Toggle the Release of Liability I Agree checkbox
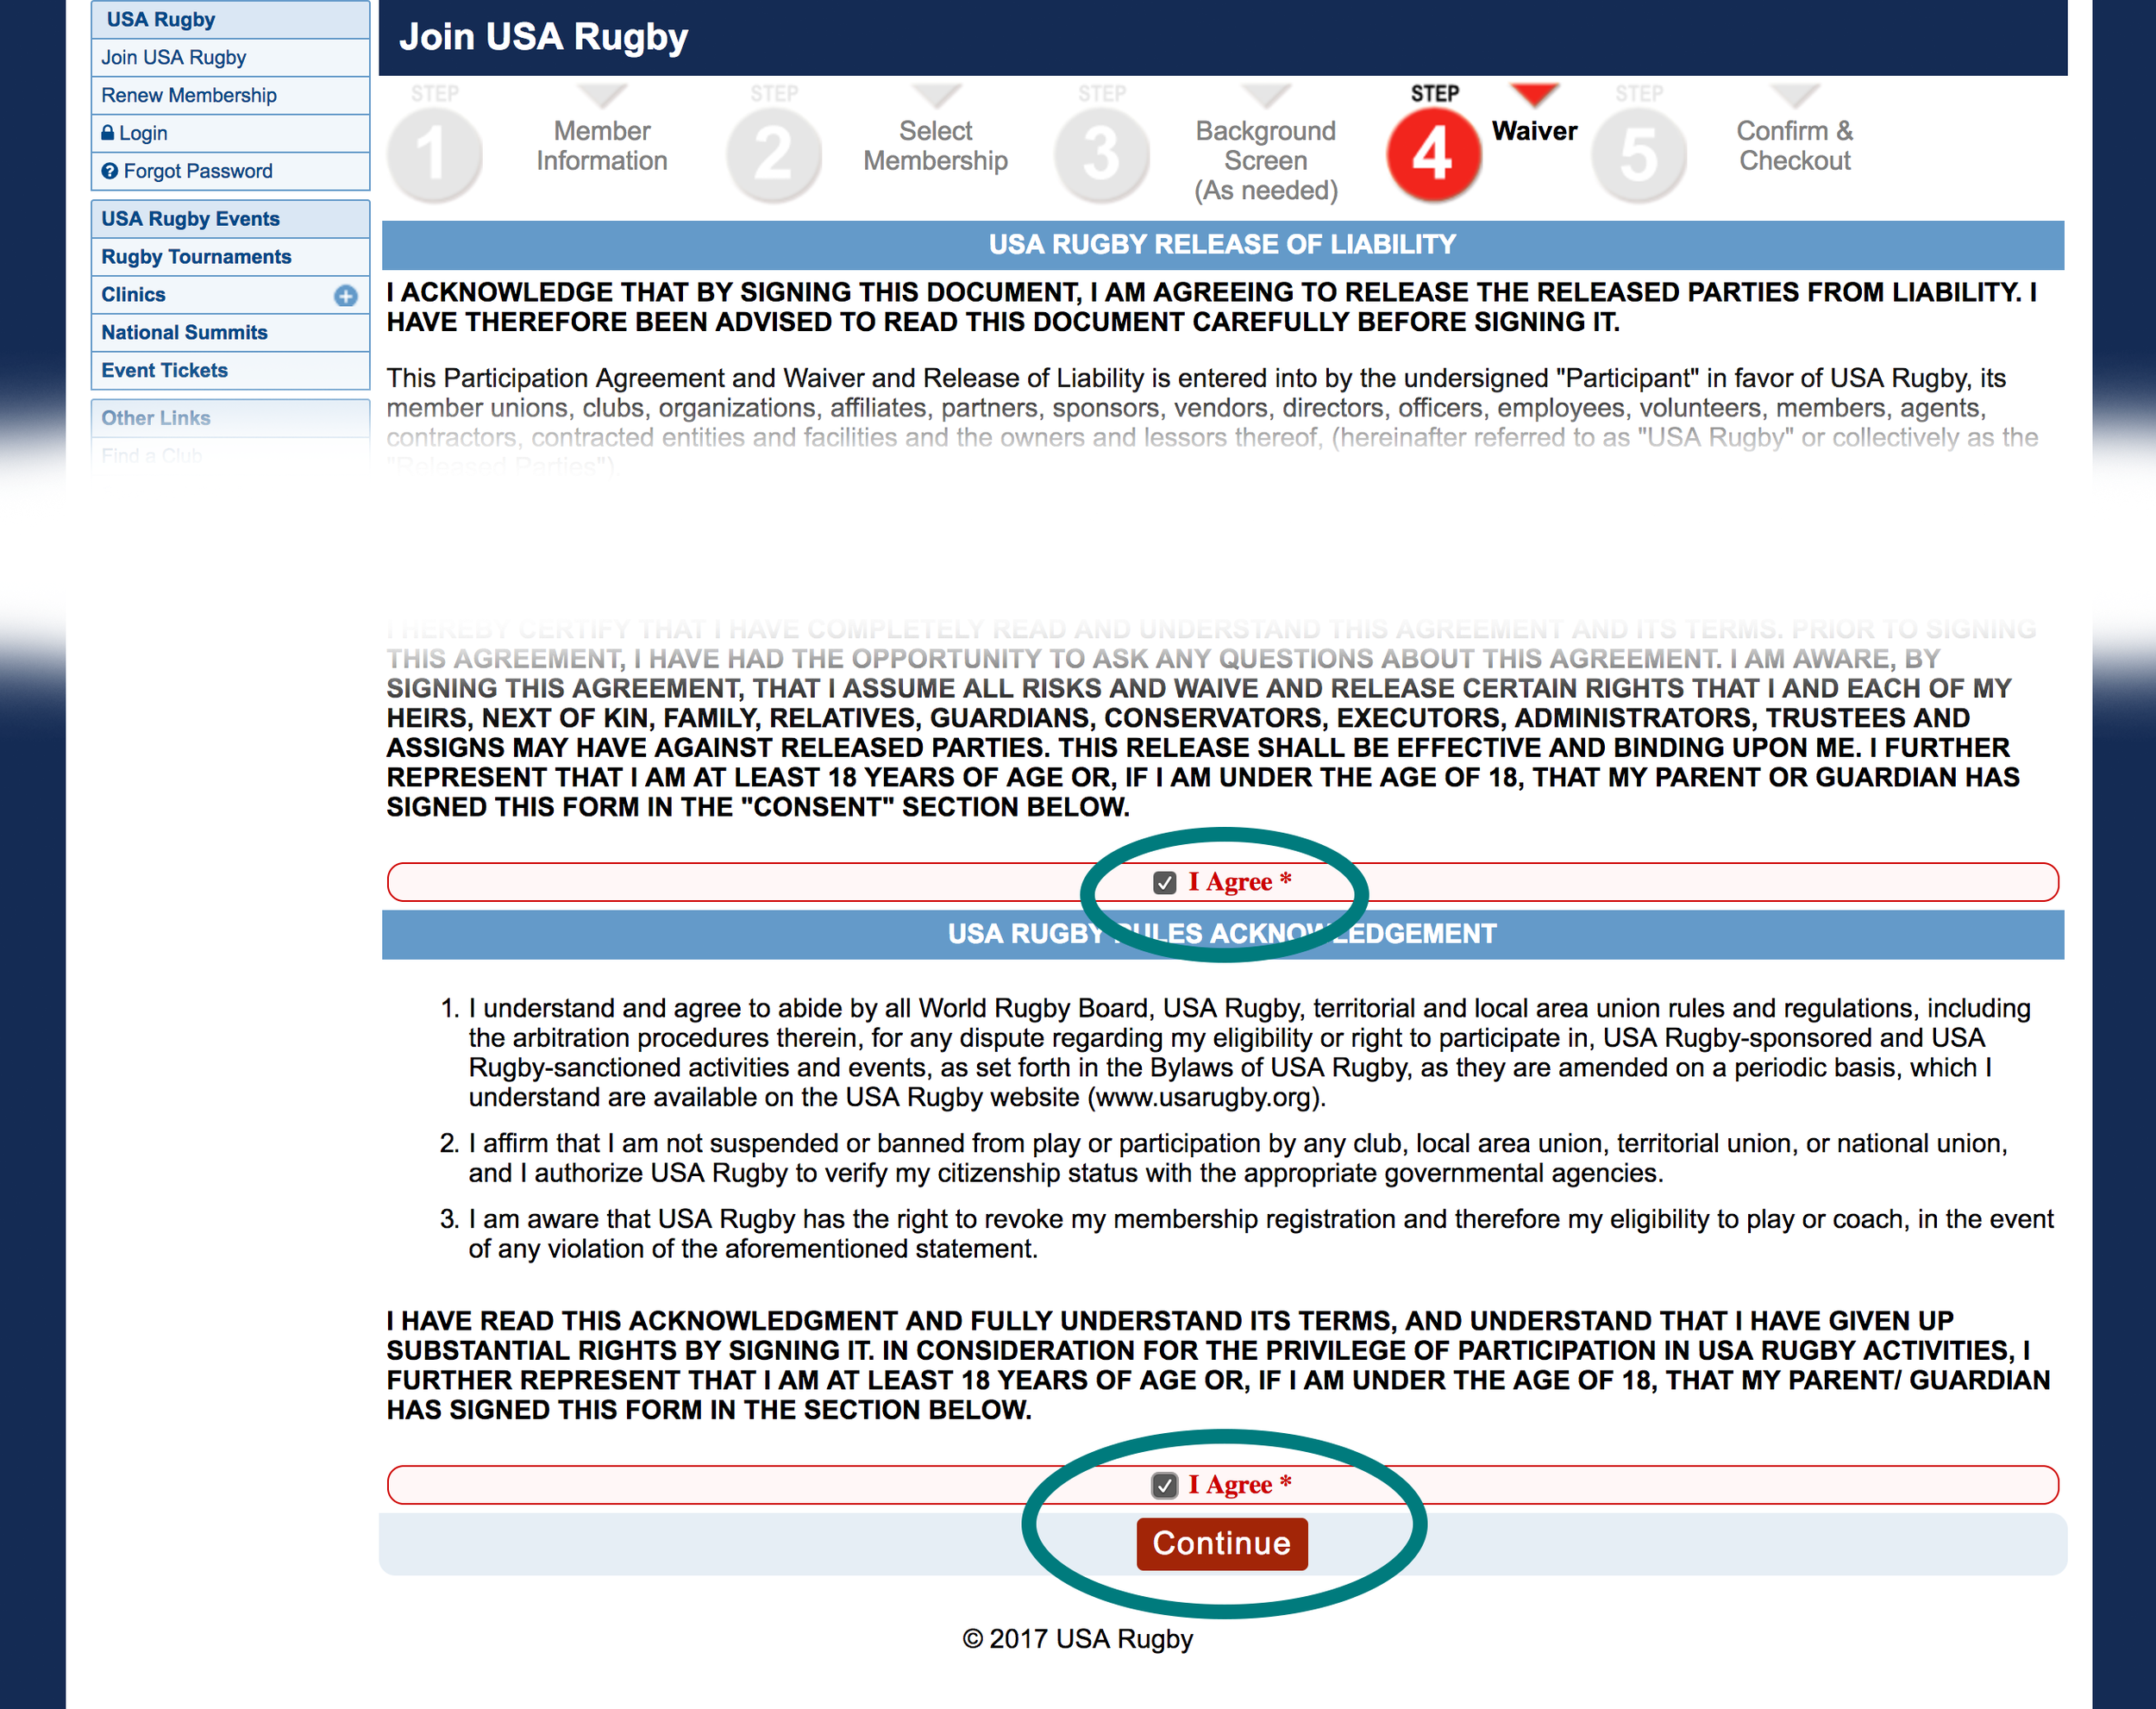Screen dimensions: 2156x1709 tap(1164, 882)
